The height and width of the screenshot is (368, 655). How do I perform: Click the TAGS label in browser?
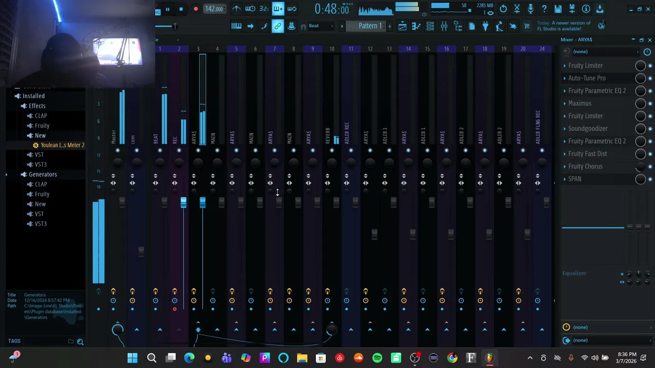(14, 341)
